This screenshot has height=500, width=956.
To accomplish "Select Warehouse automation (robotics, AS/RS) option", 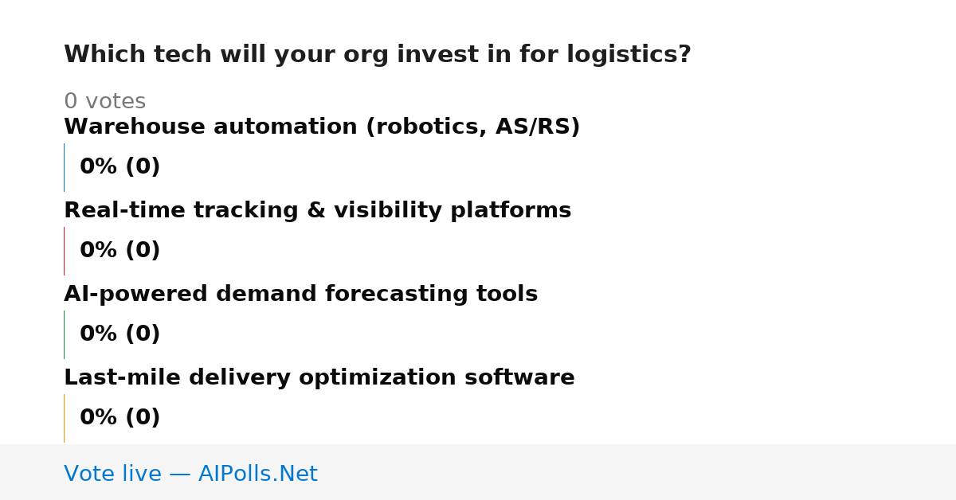I will click(322, 127).
